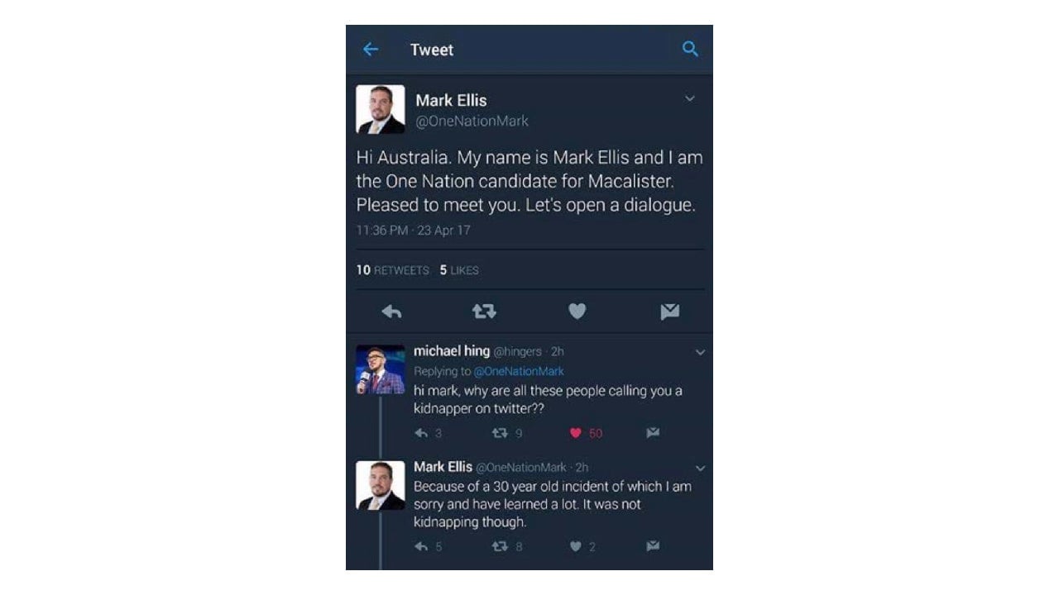
Task: Retweet Mark Ellis's introduction tweet
Action: (484, 312)
